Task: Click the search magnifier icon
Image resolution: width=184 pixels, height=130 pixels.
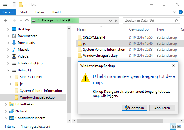Action: point(176,21)
